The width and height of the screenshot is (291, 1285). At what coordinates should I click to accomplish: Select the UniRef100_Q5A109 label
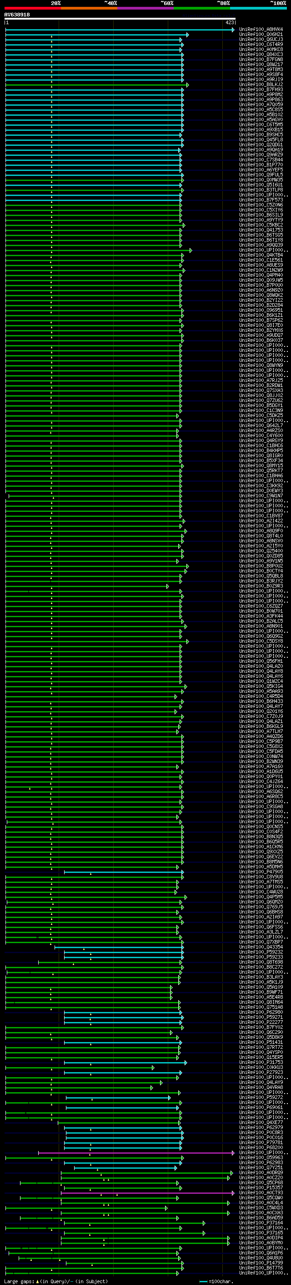tap(261, 987)
